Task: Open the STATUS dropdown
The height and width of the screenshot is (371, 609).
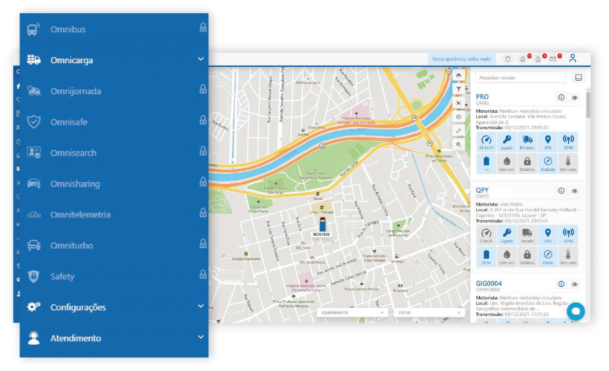Action: [x=429, y=312]
